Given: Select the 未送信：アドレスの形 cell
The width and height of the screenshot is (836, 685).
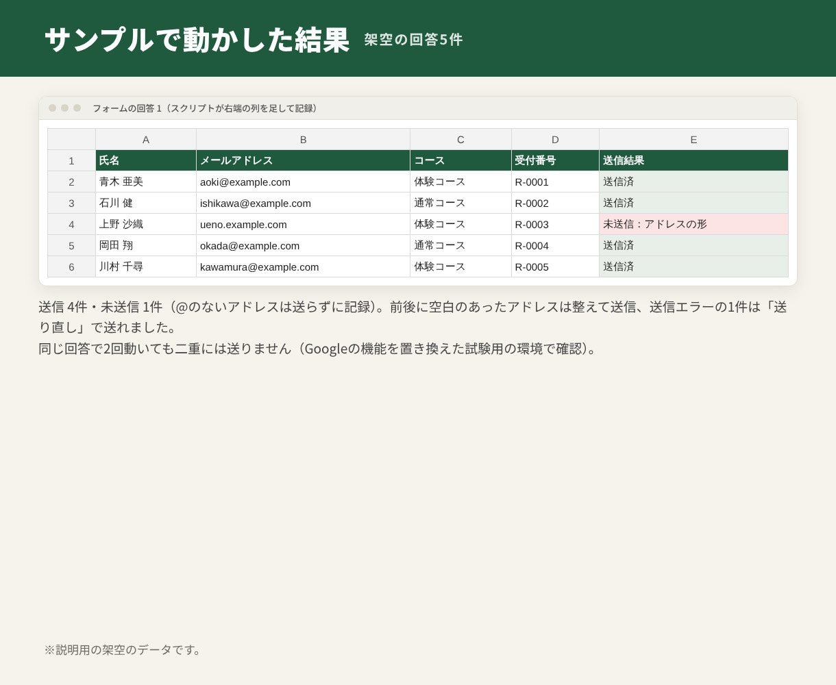Looking at the screenshot, I should (694, 224).
